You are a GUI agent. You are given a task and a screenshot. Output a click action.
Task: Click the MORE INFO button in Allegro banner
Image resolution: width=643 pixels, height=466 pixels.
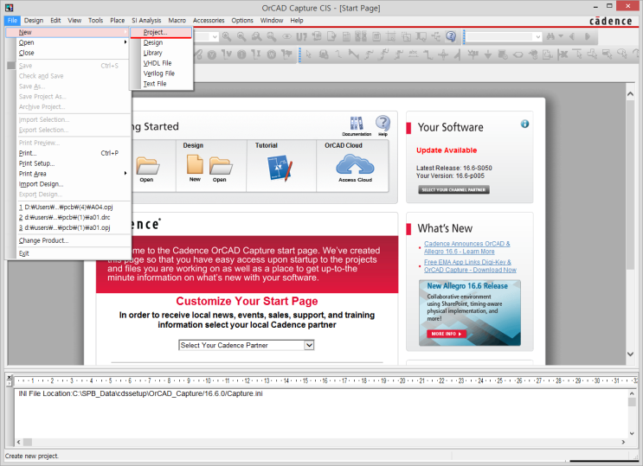click(x=447, y=334)
